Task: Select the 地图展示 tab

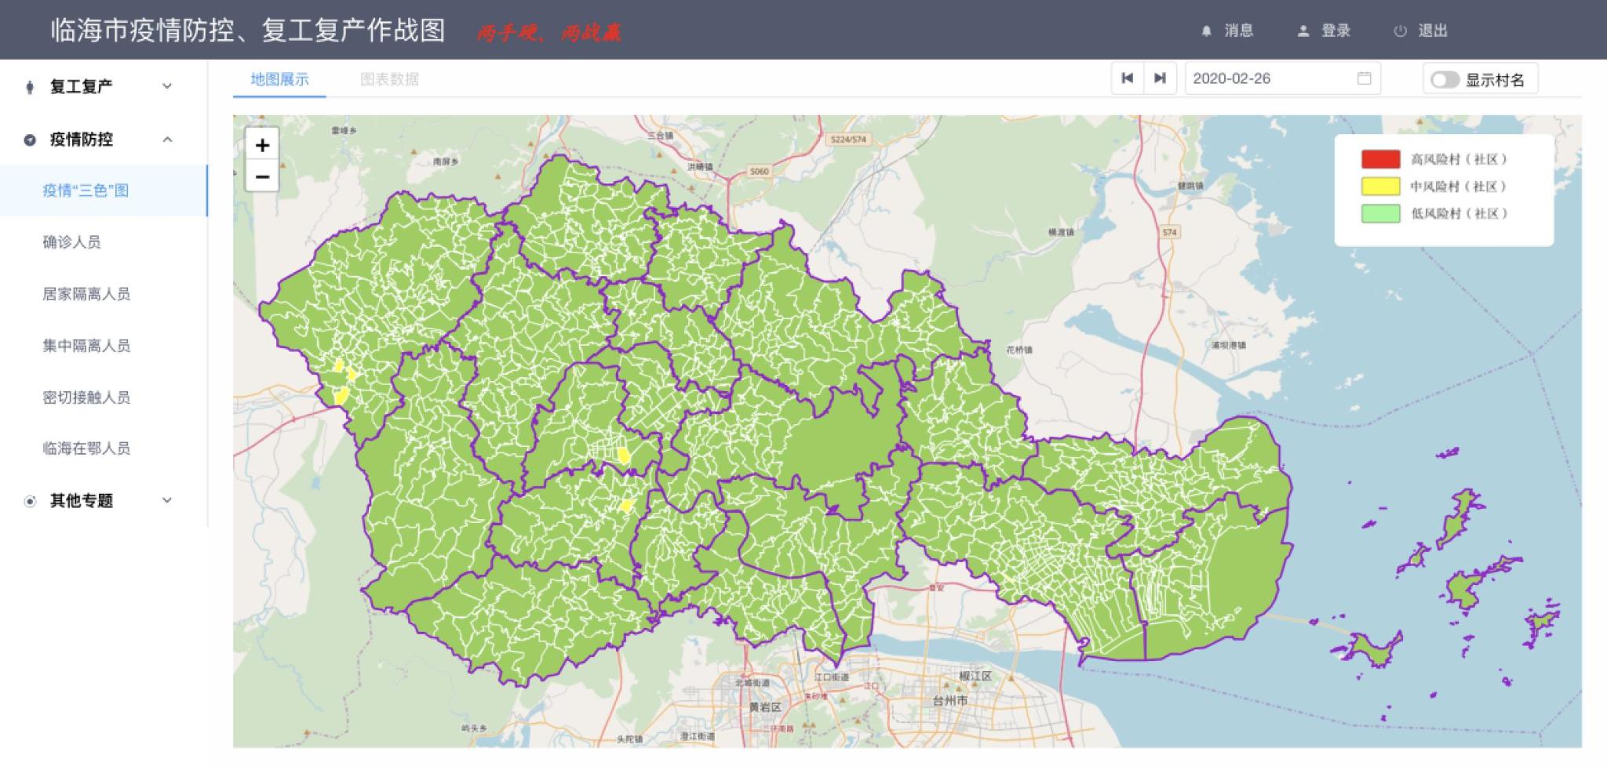Action: [279, 79]
